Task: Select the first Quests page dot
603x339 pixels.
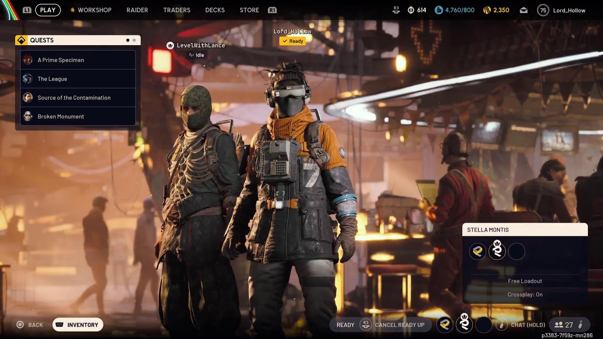Action: [x=128, y=40]
